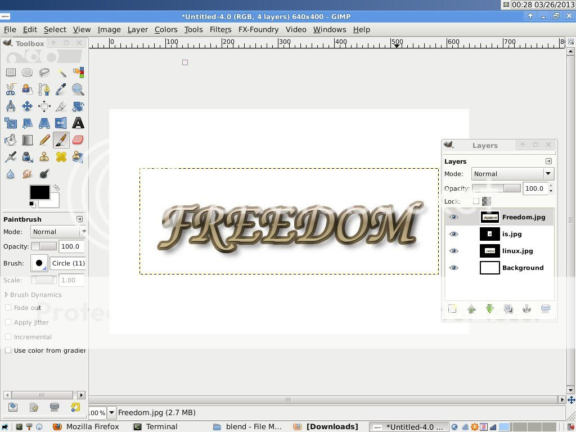Activate the Zoom magnifier tool

[78, 89]
